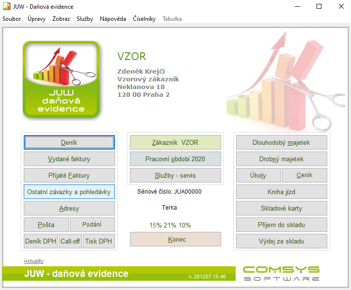Viewport: 351px width, 290px height.
Task: Open Vydané faktury
Action: click(69, 159)
